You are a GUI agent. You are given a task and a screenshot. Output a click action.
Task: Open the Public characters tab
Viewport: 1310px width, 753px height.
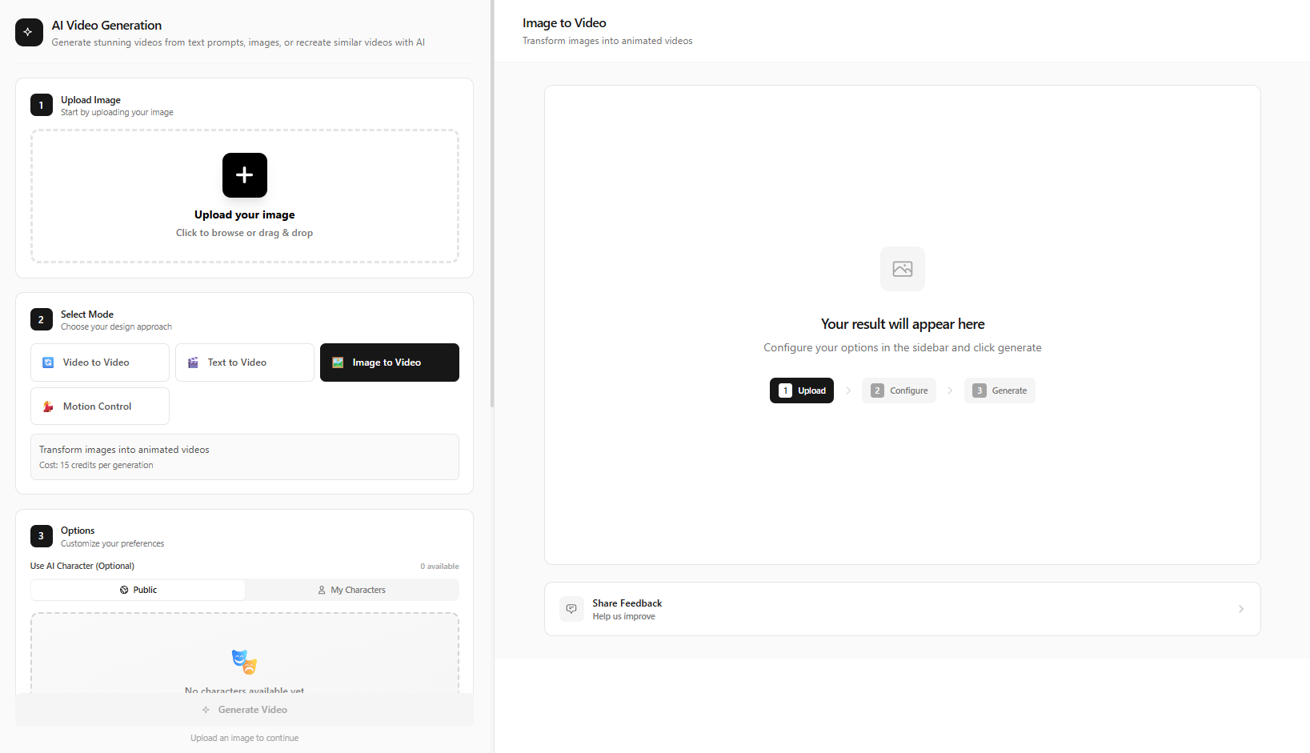138,590
